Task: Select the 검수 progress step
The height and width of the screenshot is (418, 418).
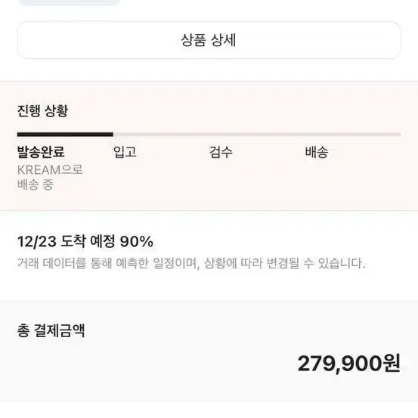Action: pyautogui.click(x=221, y=152)
